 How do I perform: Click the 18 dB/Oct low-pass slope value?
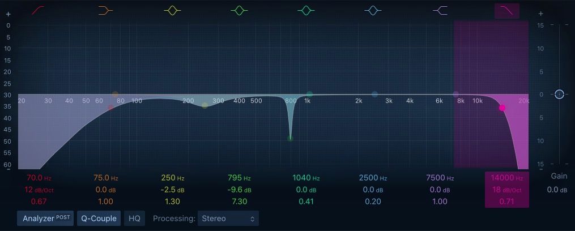506,190
